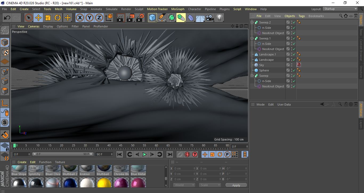Viewport: 364px width, 193px height.
Task: Toggle Enable Snap magnet icon
Action: point(5,135)
